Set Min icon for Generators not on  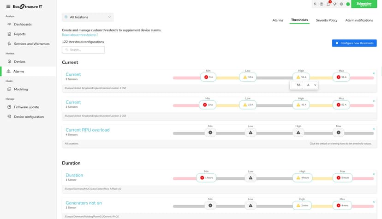point(210,206)
